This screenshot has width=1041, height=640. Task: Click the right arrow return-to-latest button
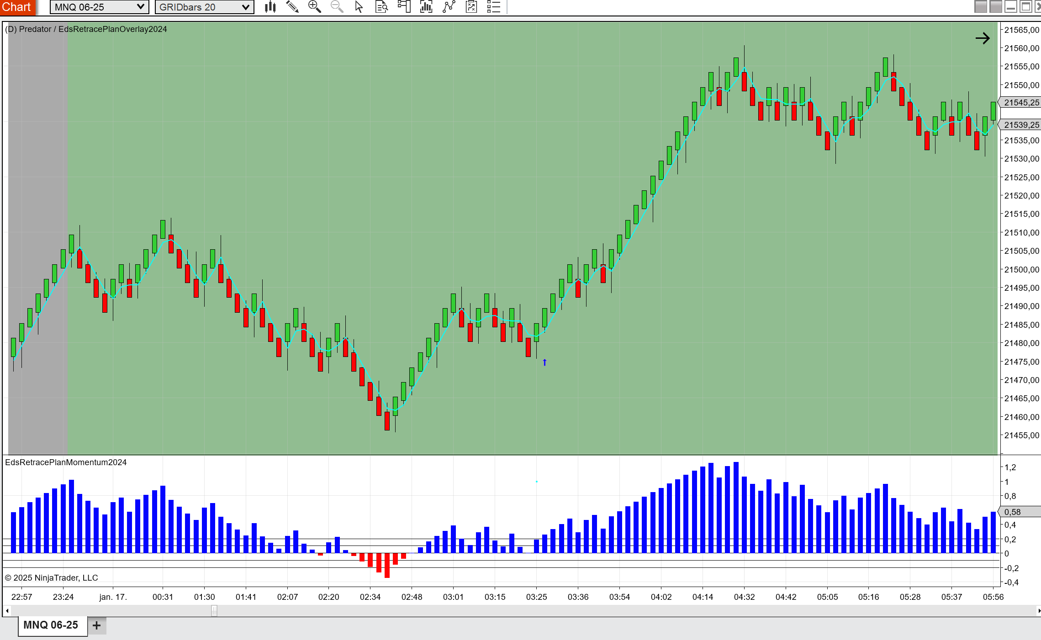(982, 38)
